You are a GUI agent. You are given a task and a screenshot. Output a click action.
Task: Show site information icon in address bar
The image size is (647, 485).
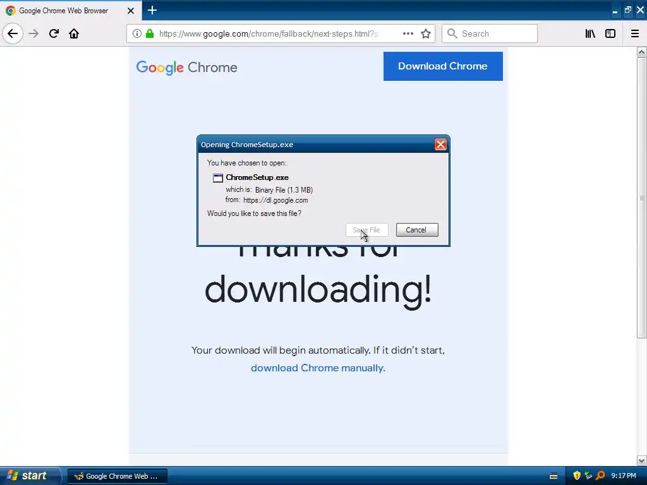coord(136,33)
